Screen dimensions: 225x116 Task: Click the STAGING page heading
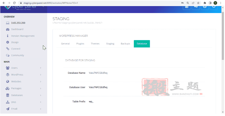click(61, 19)
